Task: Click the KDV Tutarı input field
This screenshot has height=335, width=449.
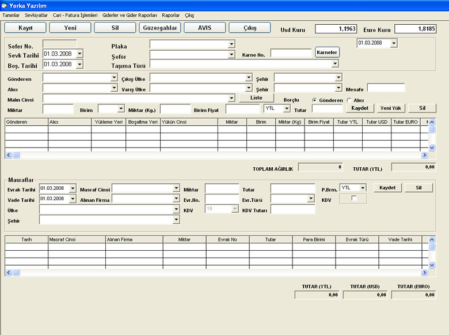Action: 292,209
